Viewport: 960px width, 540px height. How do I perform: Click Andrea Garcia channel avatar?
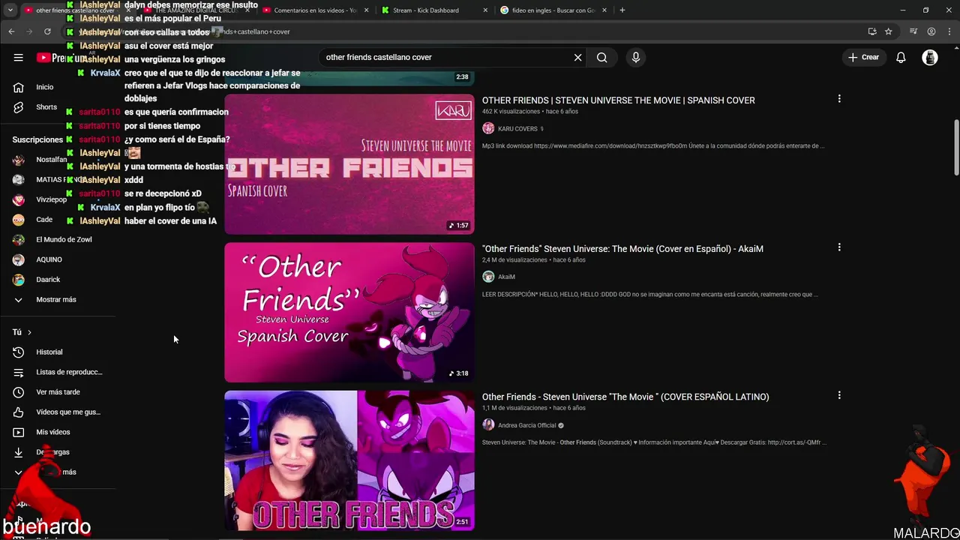tap(488, 424)
